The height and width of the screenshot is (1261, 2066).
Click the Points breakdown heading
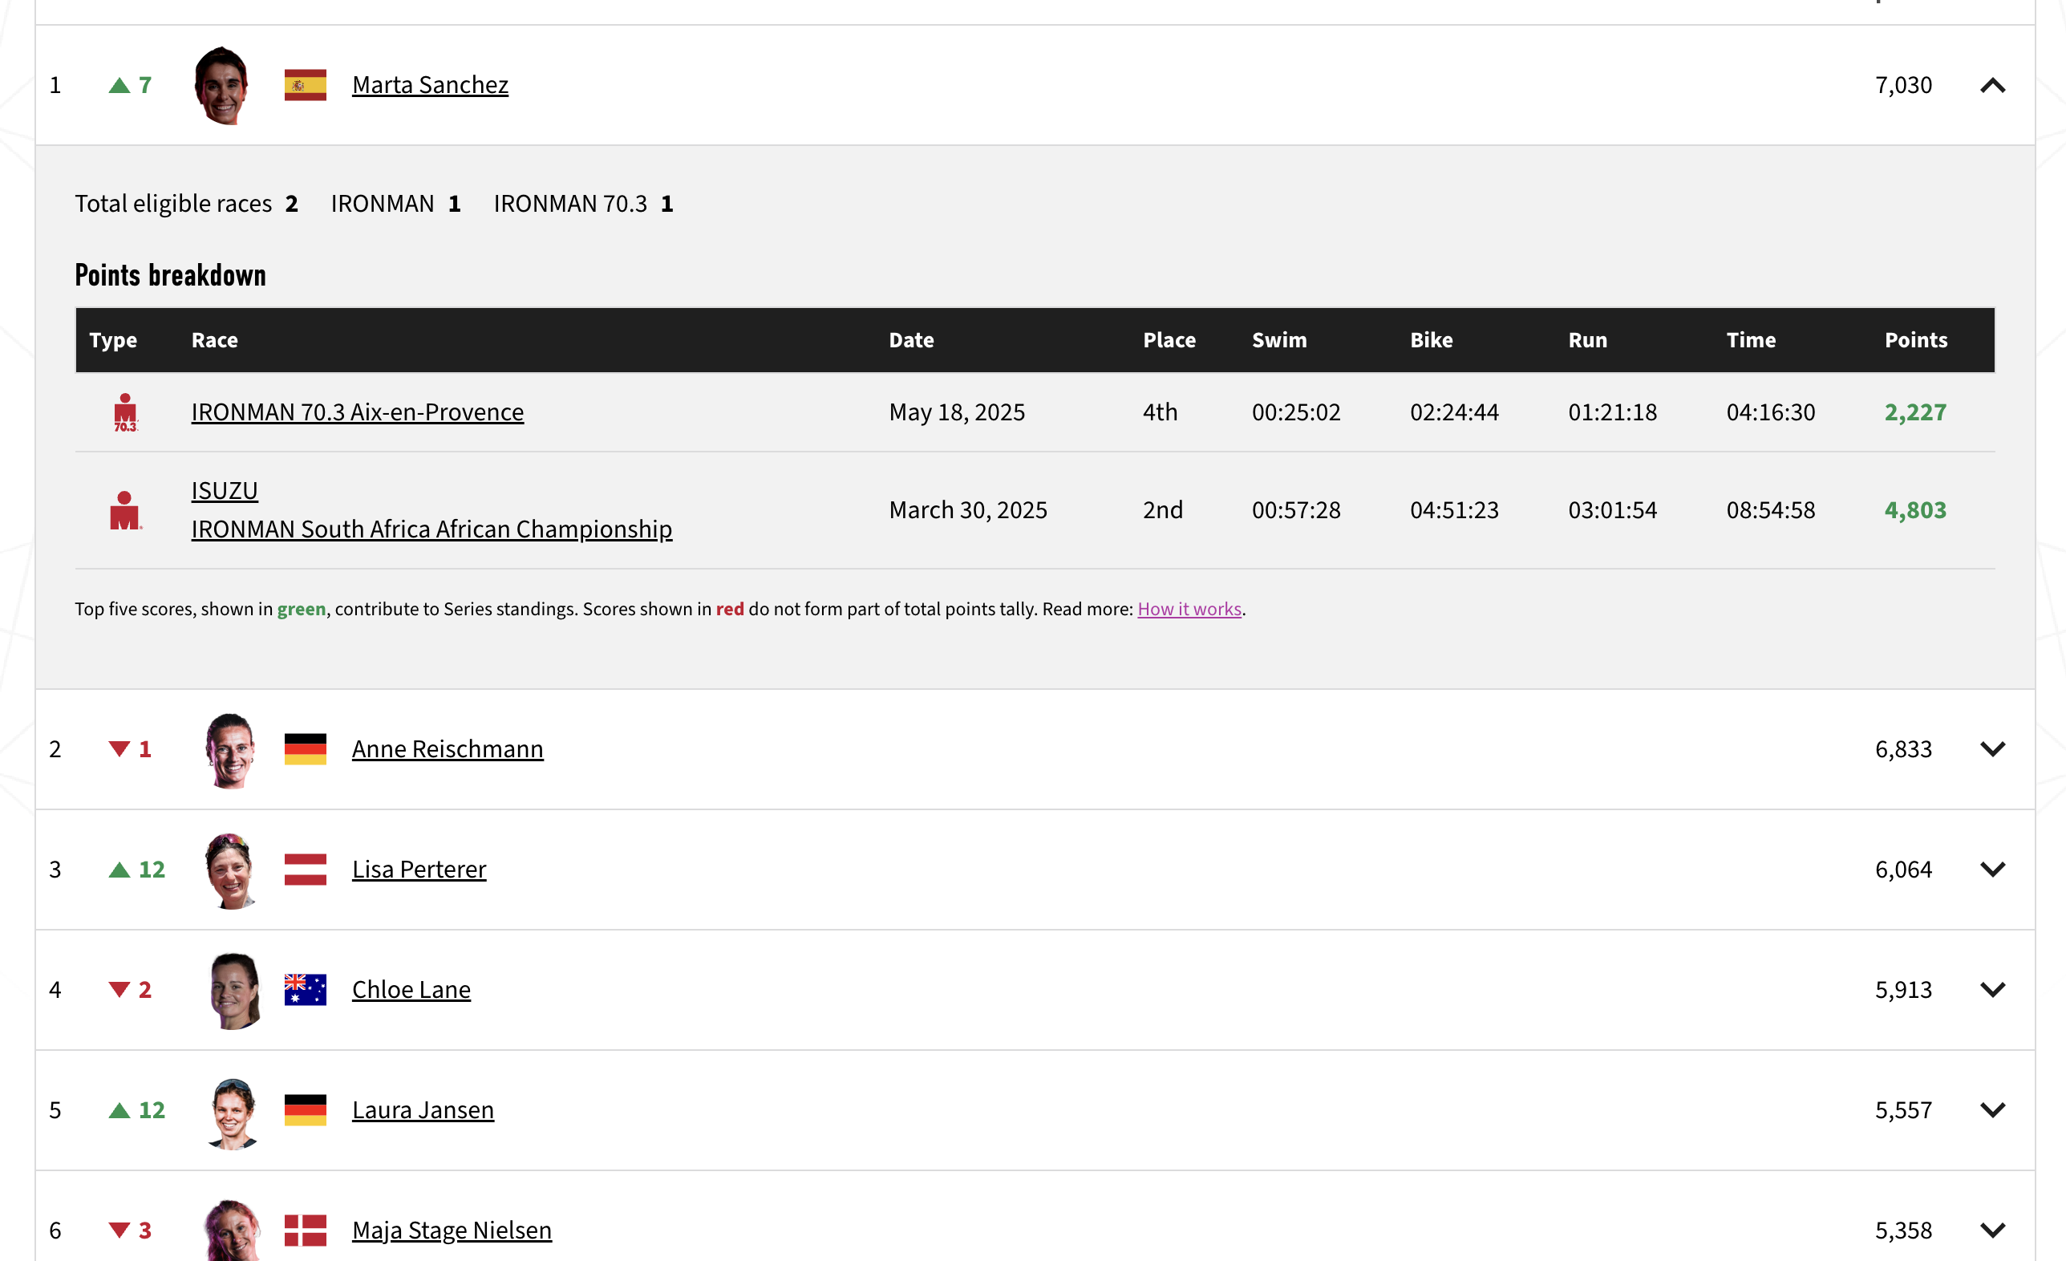pos(170,276)
